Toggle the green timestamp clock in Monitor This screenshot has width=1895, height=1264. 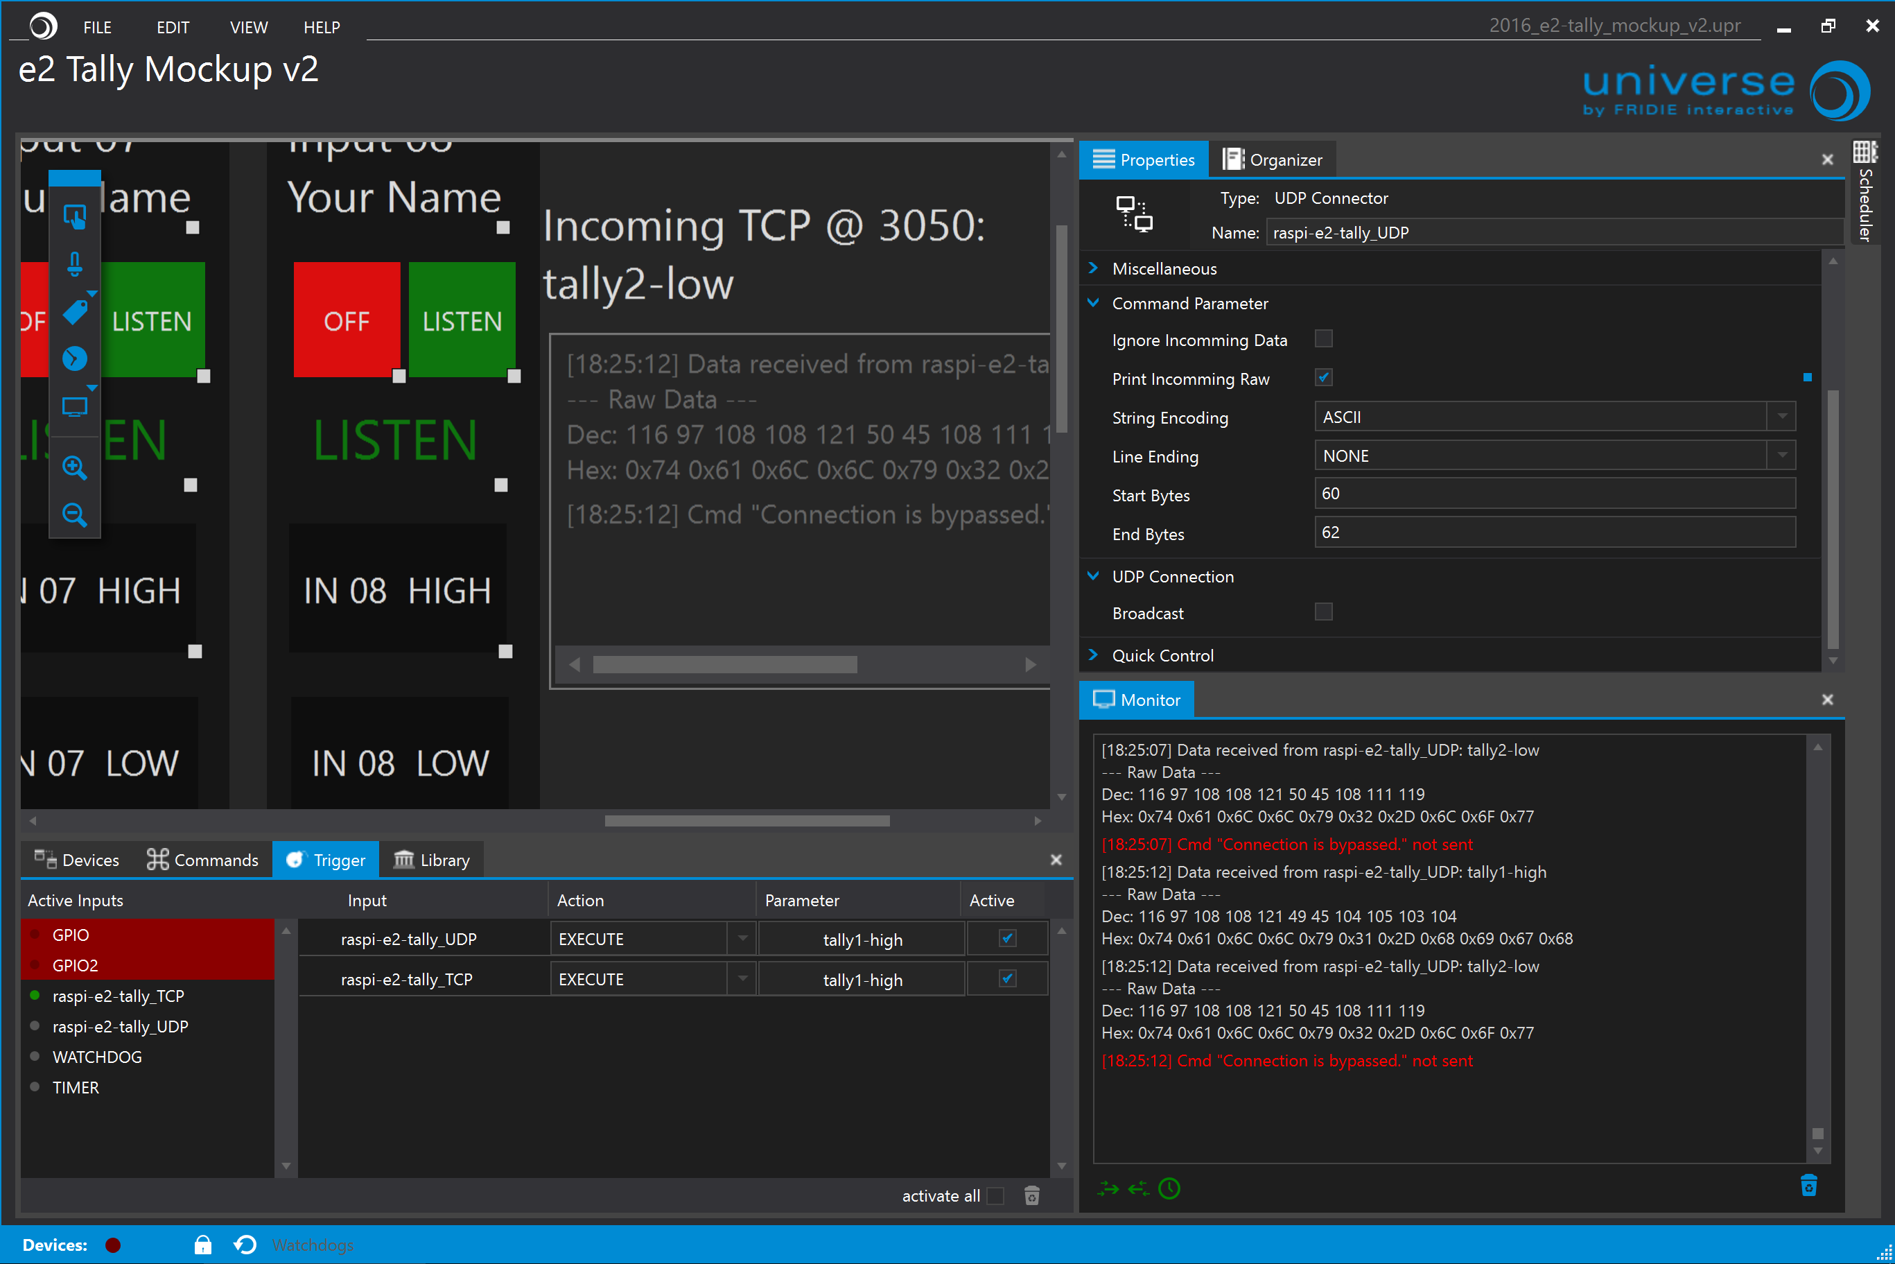pyautogui.click(x=1169, y=1188)
